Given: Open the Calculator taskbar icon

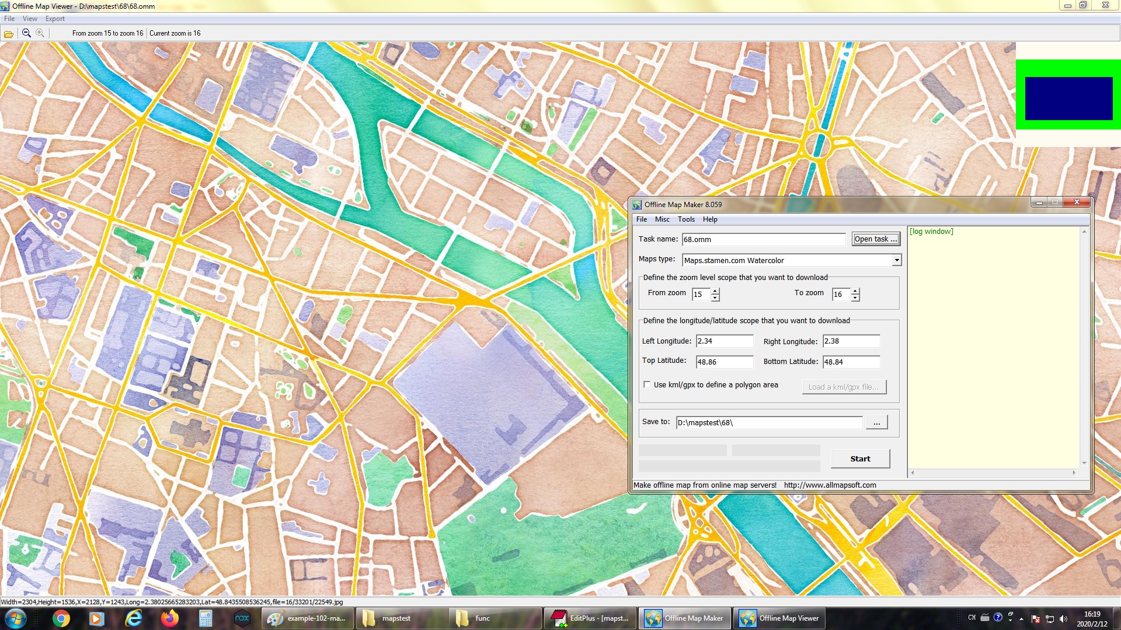Looking at the screenshot, I should (206, 618).
